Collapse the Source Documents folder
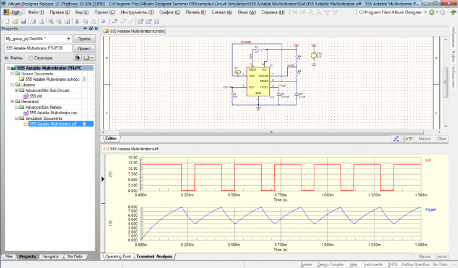The image size is (458, 268). tap(12, 73)
